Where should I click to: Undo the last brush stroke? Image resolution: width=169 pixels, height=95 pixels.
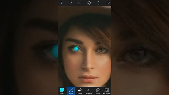(x=70, y=3)
